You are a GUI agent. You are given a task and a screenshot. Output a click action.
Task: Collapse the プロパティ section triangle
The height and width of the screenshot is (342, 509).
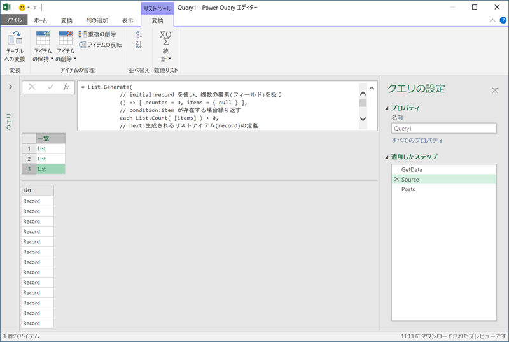(x=386, y=108)
